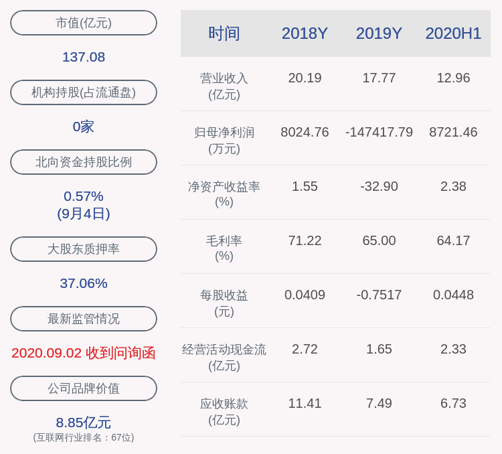The height and width of the screenshot is (454, 502).
Task: Select the (9月4日) date text
Action: [84, 214]
